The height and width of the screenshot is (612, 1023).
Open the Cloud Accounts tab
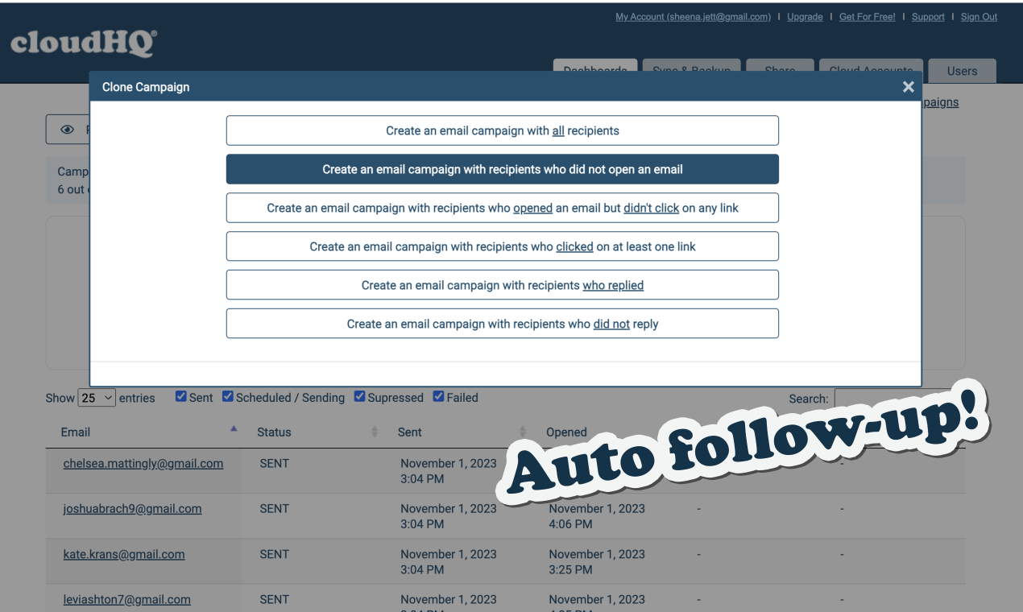pos(871,65)
